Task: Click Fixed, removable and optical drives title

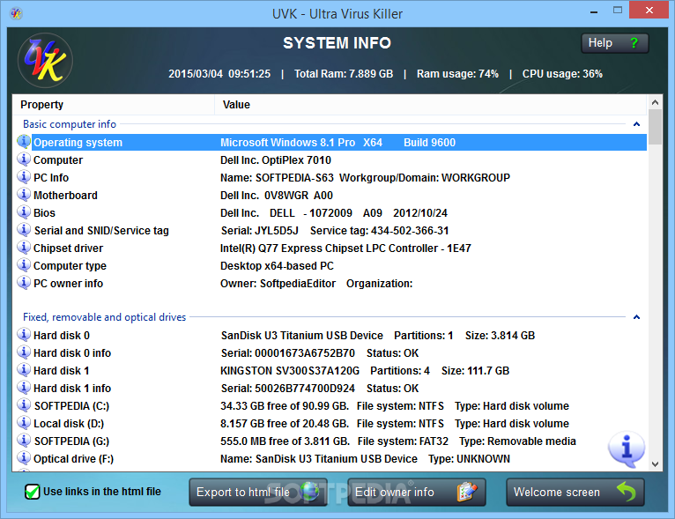Action: click(x=104, y=317)
